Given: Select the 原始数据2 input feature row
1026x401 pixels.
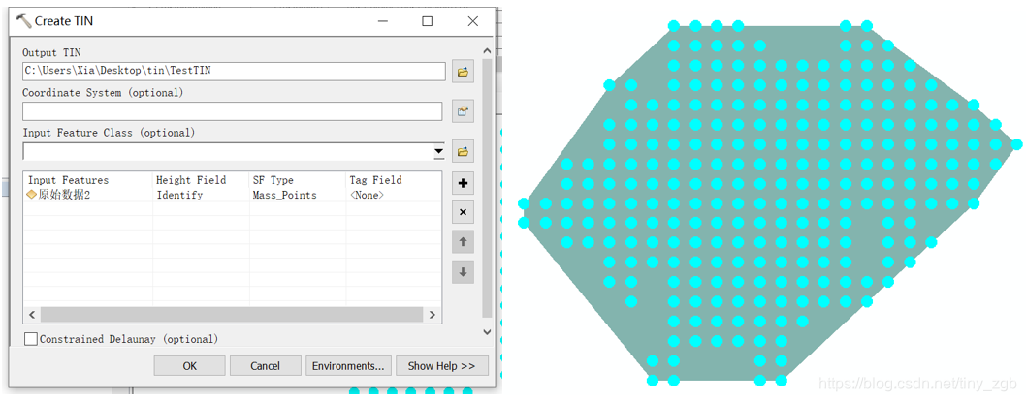Looking at the screenshot, I should click(x=233, y=195).
